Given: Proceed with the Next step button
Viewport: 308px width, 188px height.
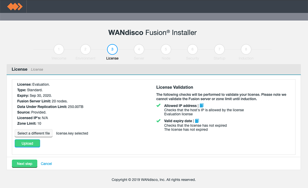Looking at the screenshot, I should (25, 164).
